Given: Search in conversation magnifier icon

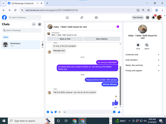Looking at the screenshot, I should point(147,45).
